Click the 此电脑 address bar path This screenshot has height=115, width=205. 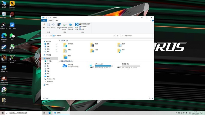coord(59,36)
